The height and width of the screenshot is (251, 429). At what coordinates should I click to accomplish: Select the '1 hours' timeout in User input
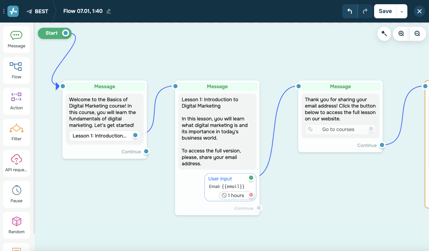click(x=233, y=195)
